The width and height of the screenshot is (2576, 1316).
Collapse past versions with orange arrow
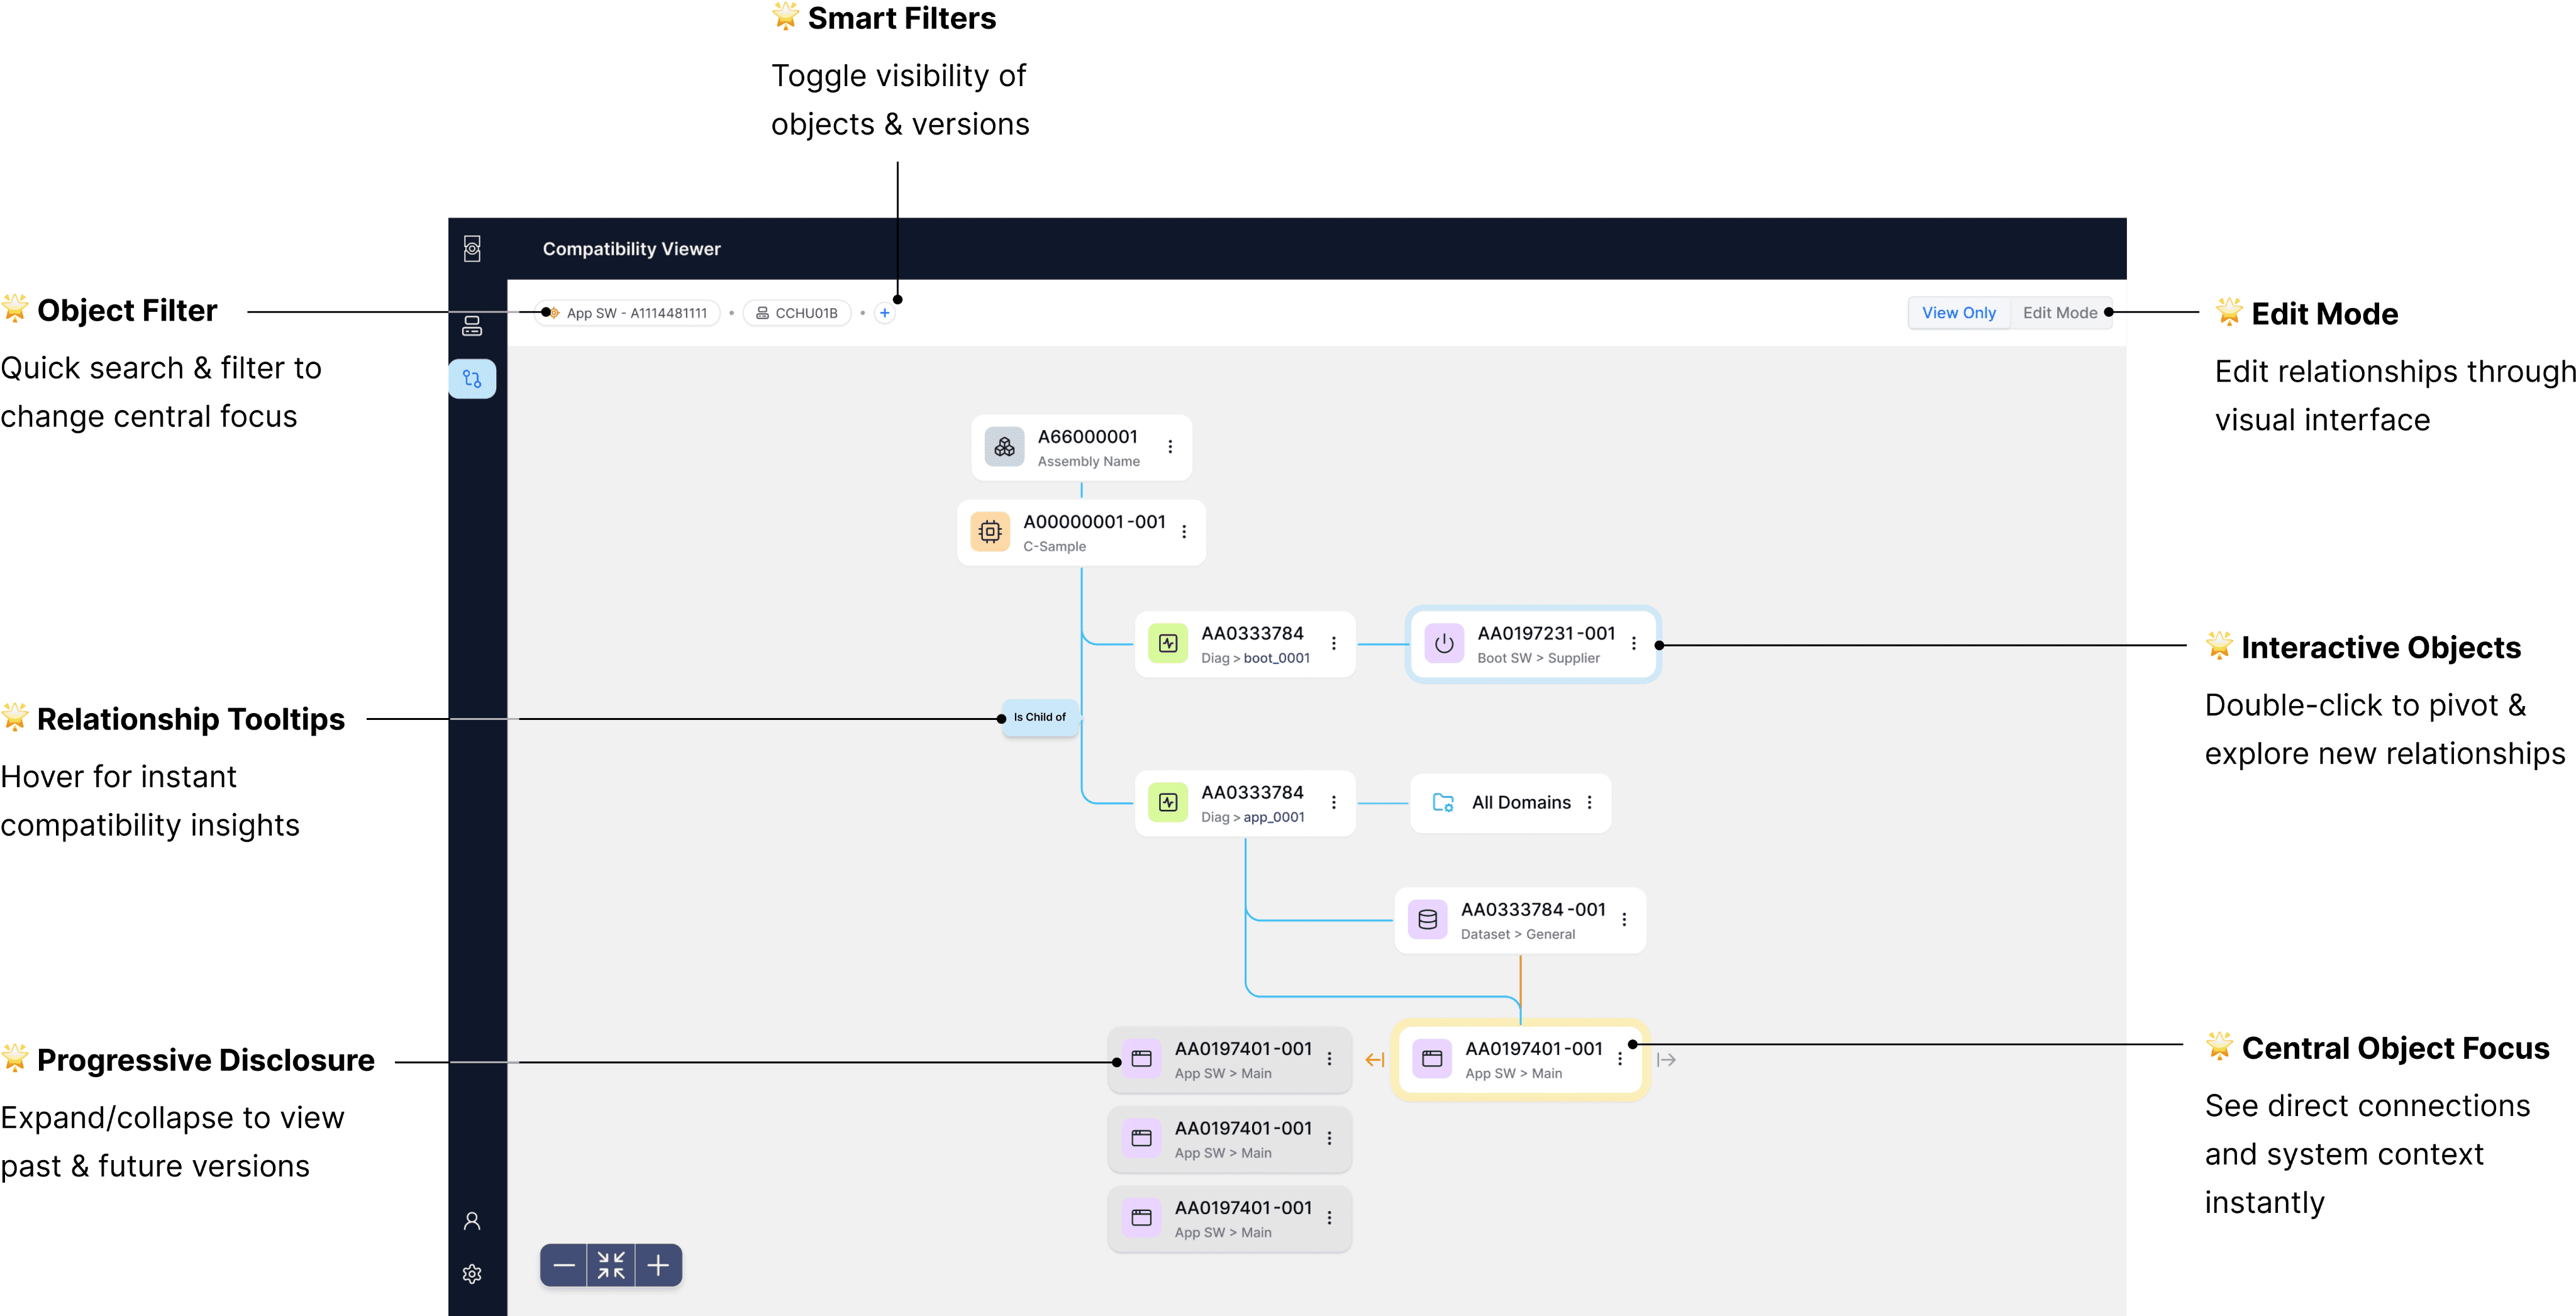1374,1060
